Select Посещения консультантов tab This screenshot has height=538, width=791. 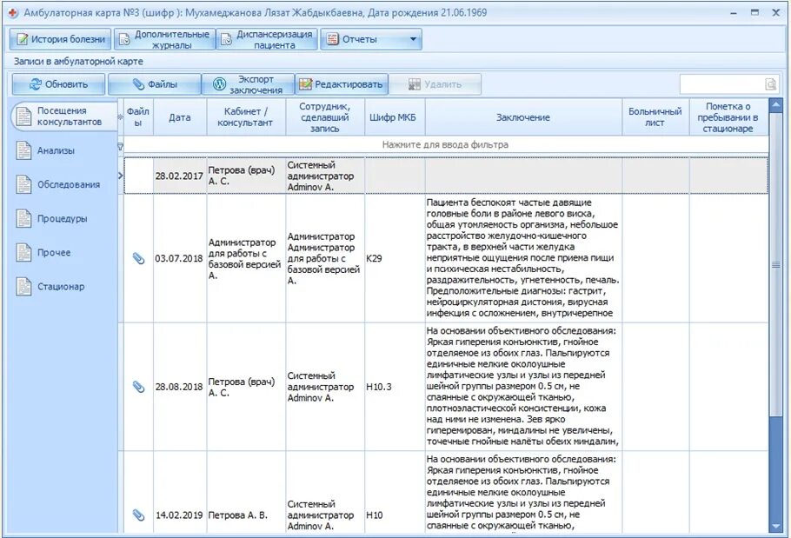(64, 116)
